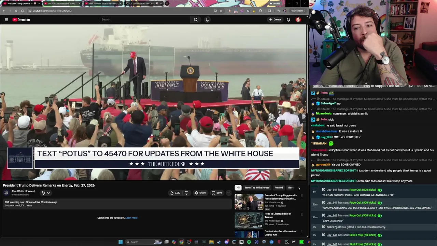This screenshot has width=437, height=246.
Task: Dislike the video with thumbs down
Action: (x=186, y=193)
